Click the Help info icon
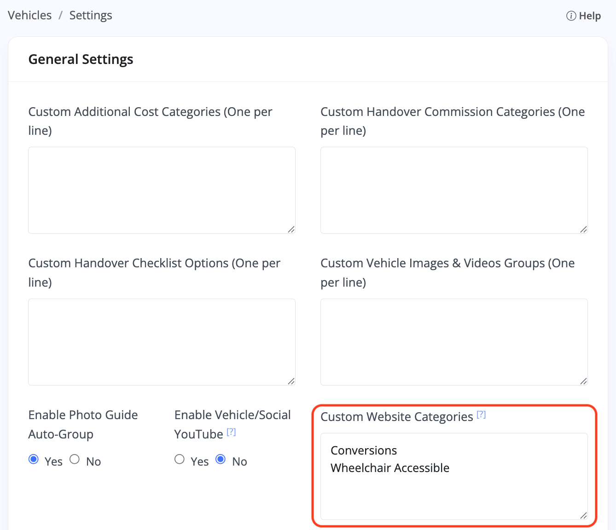Image resolution: width=616 pixels, height=530 pixels. tap(571, 16)
